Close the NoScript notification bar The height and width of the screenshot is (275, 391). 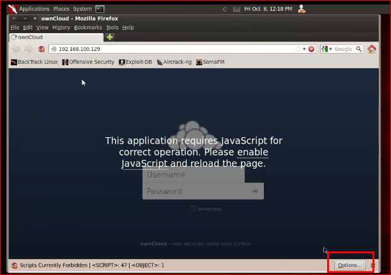pyautogui.click(x=373, y=265)
